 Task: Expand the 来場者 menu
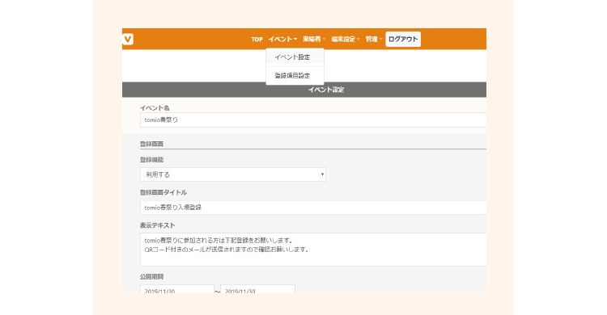314,39
